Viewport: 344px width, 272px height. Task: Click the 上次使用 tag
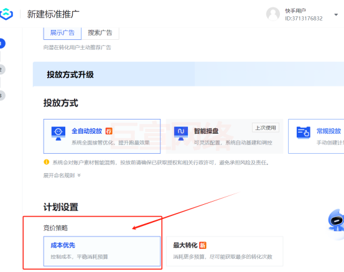266,128
